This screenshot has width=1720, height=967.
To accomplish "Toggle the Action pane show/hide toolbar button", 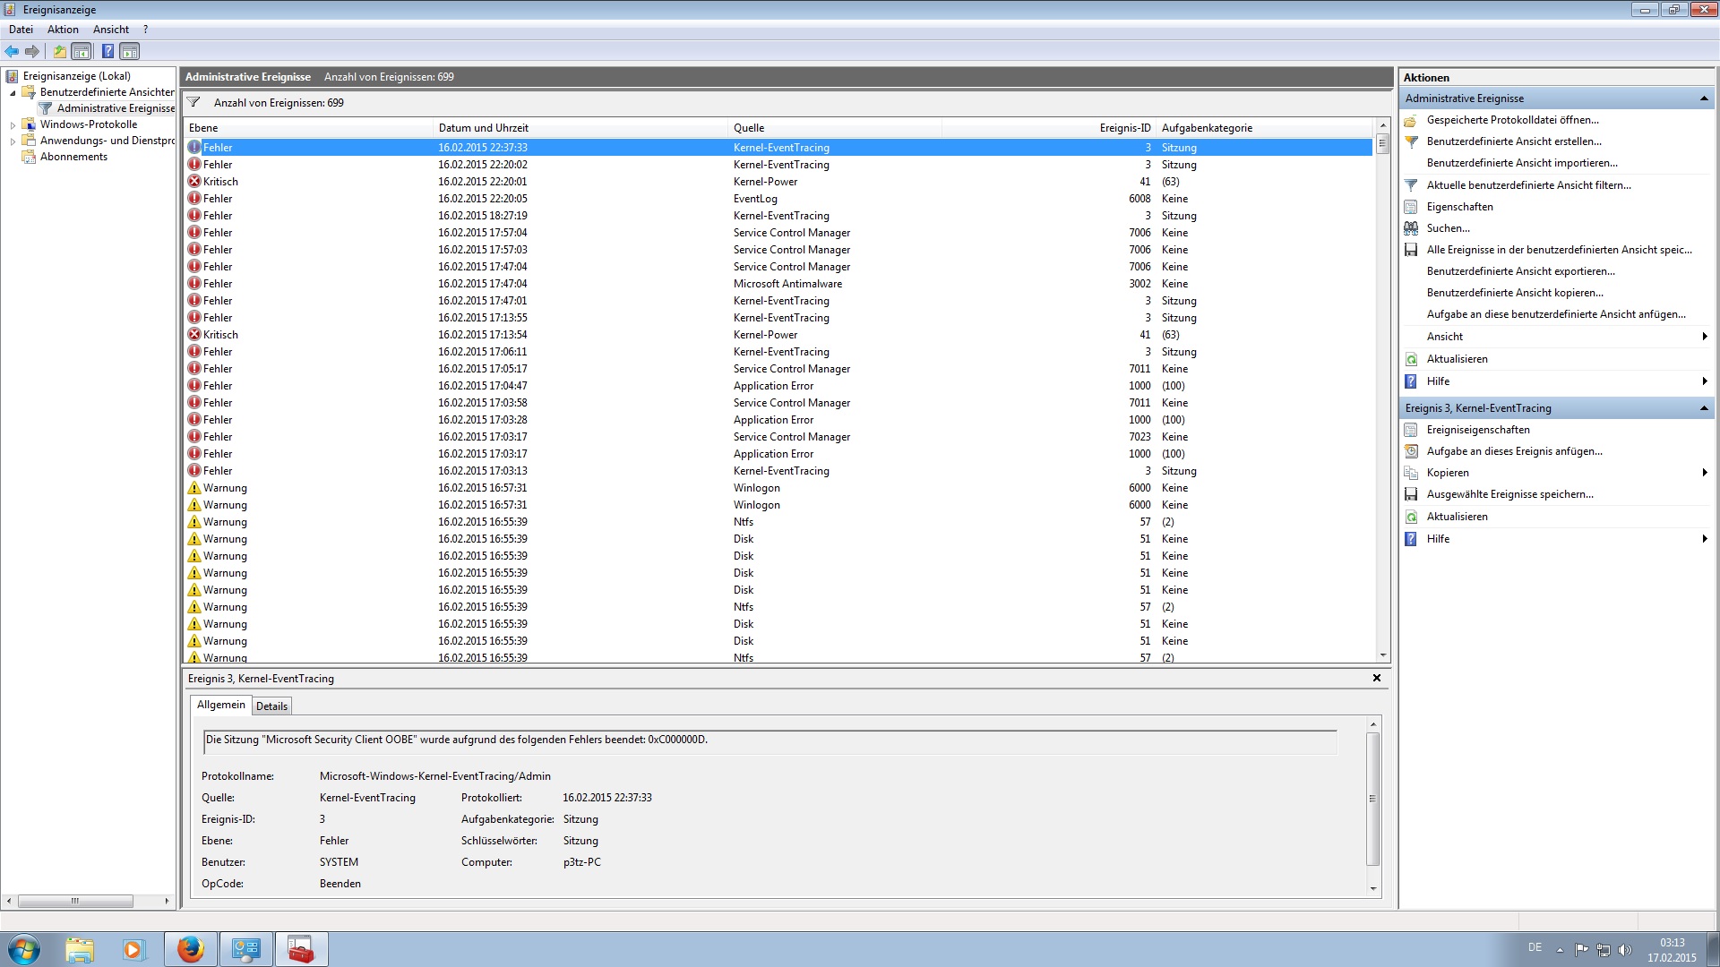I will coord(130,51).
